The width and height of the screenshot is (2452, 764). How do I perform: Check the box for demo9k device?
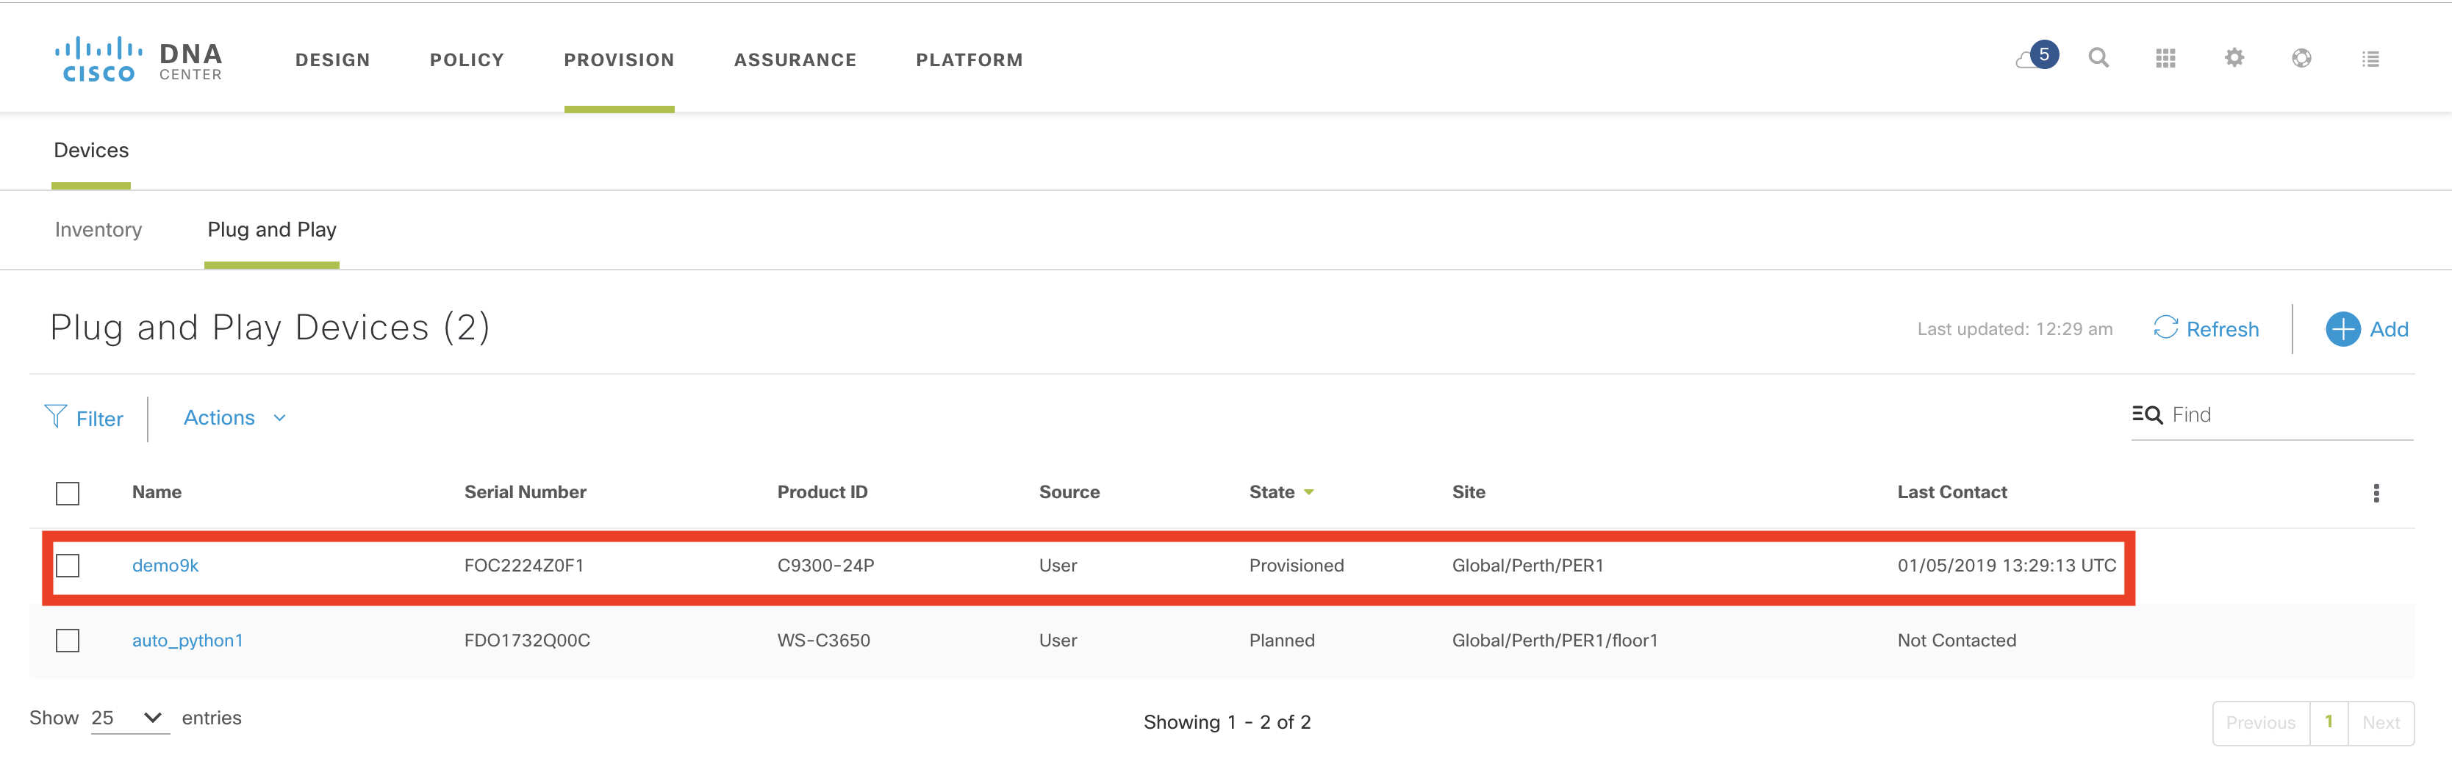point(68,565)
